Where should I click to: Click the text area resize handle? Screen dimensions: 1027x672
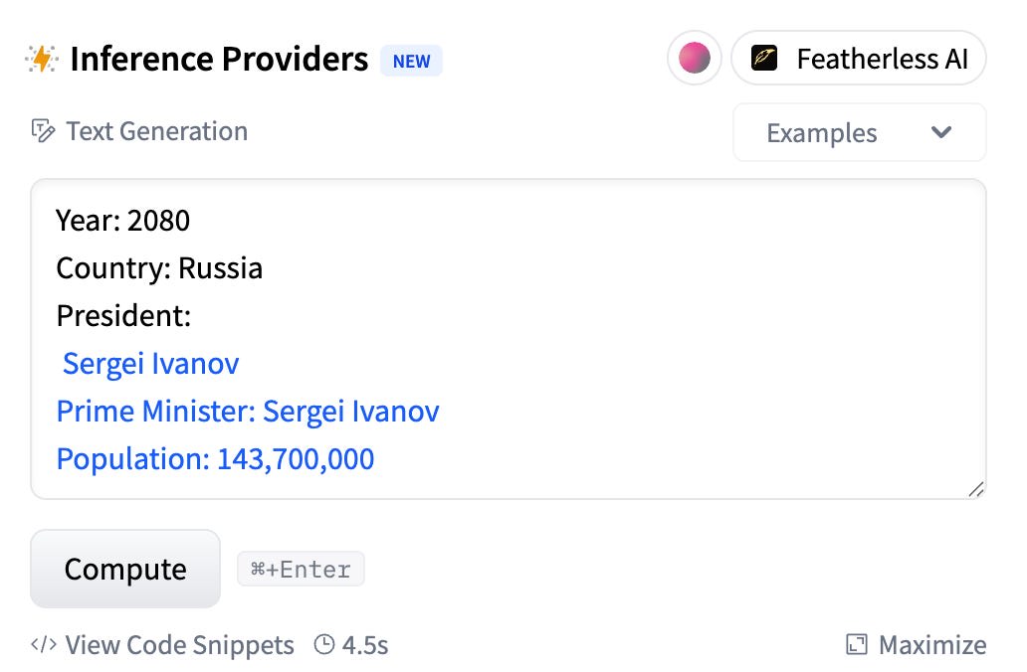[x=975, y=489]
